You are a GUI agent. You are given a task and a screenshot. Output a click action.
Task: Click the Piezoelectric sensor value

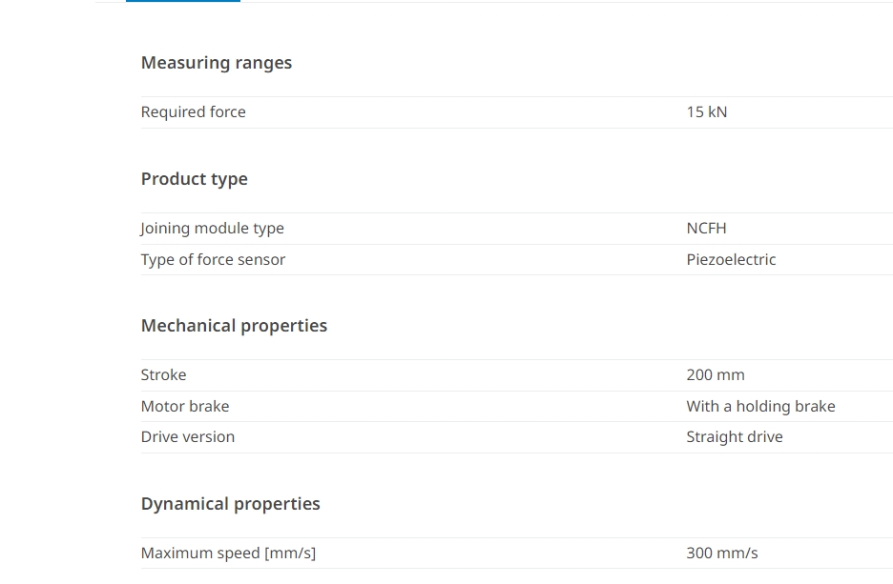tap(731, 260)
